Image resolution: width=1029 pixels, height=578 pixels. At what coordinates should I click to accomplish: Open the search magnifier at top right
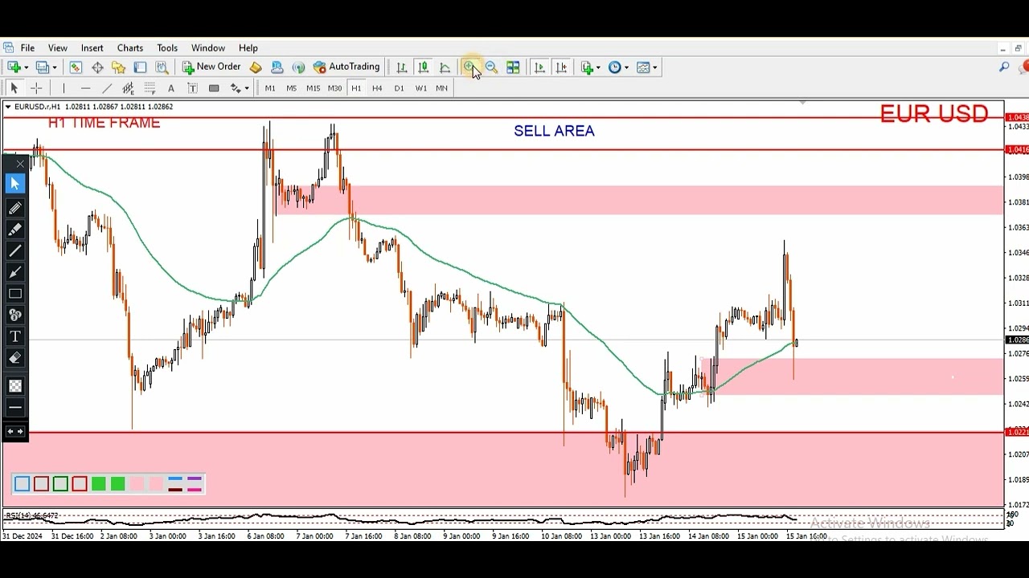(1004, 67)
